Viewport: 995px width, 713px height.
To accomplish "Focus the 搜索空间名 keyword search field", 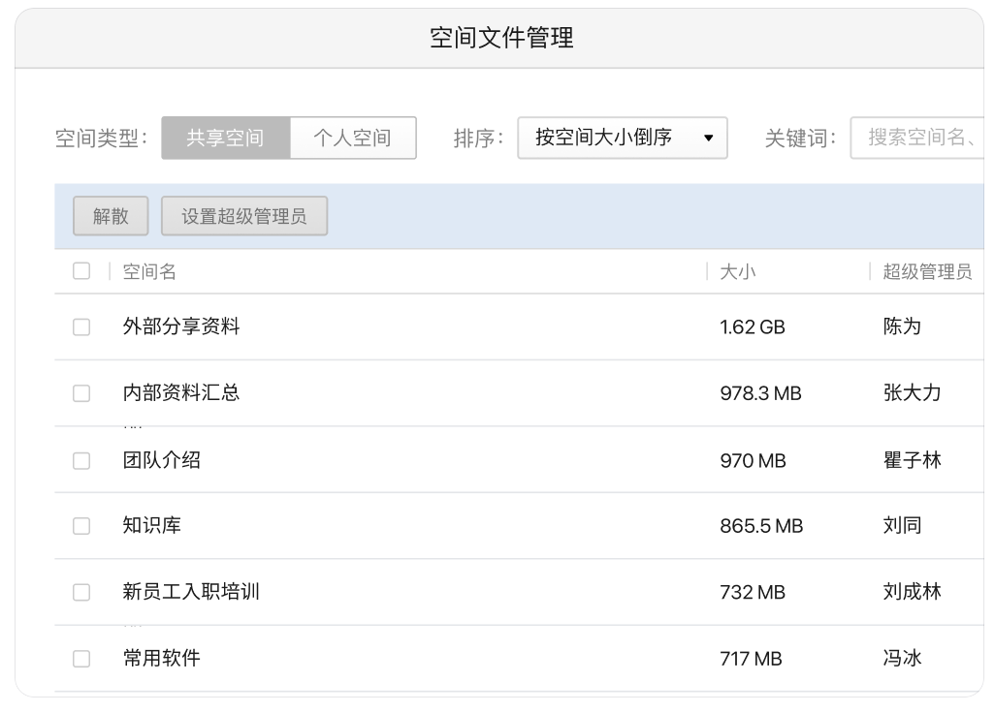I will click(x=917, y=138).
